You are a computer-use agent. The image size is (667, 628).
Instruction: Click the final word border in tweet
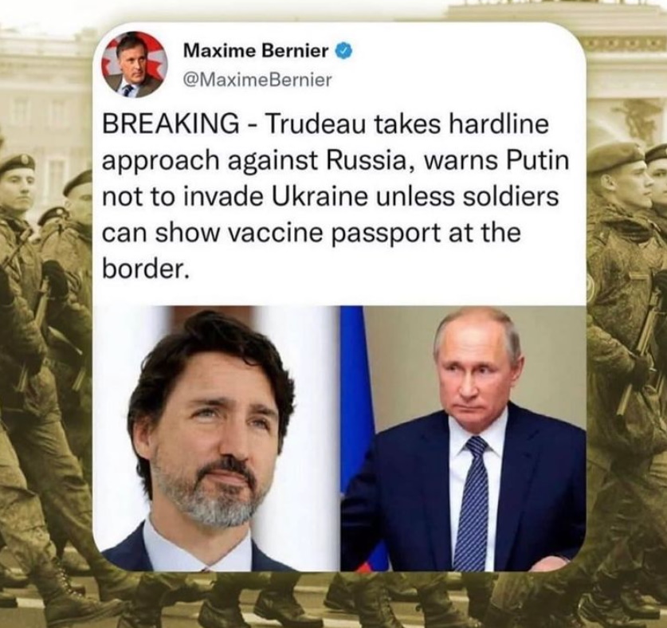point(144,270)
